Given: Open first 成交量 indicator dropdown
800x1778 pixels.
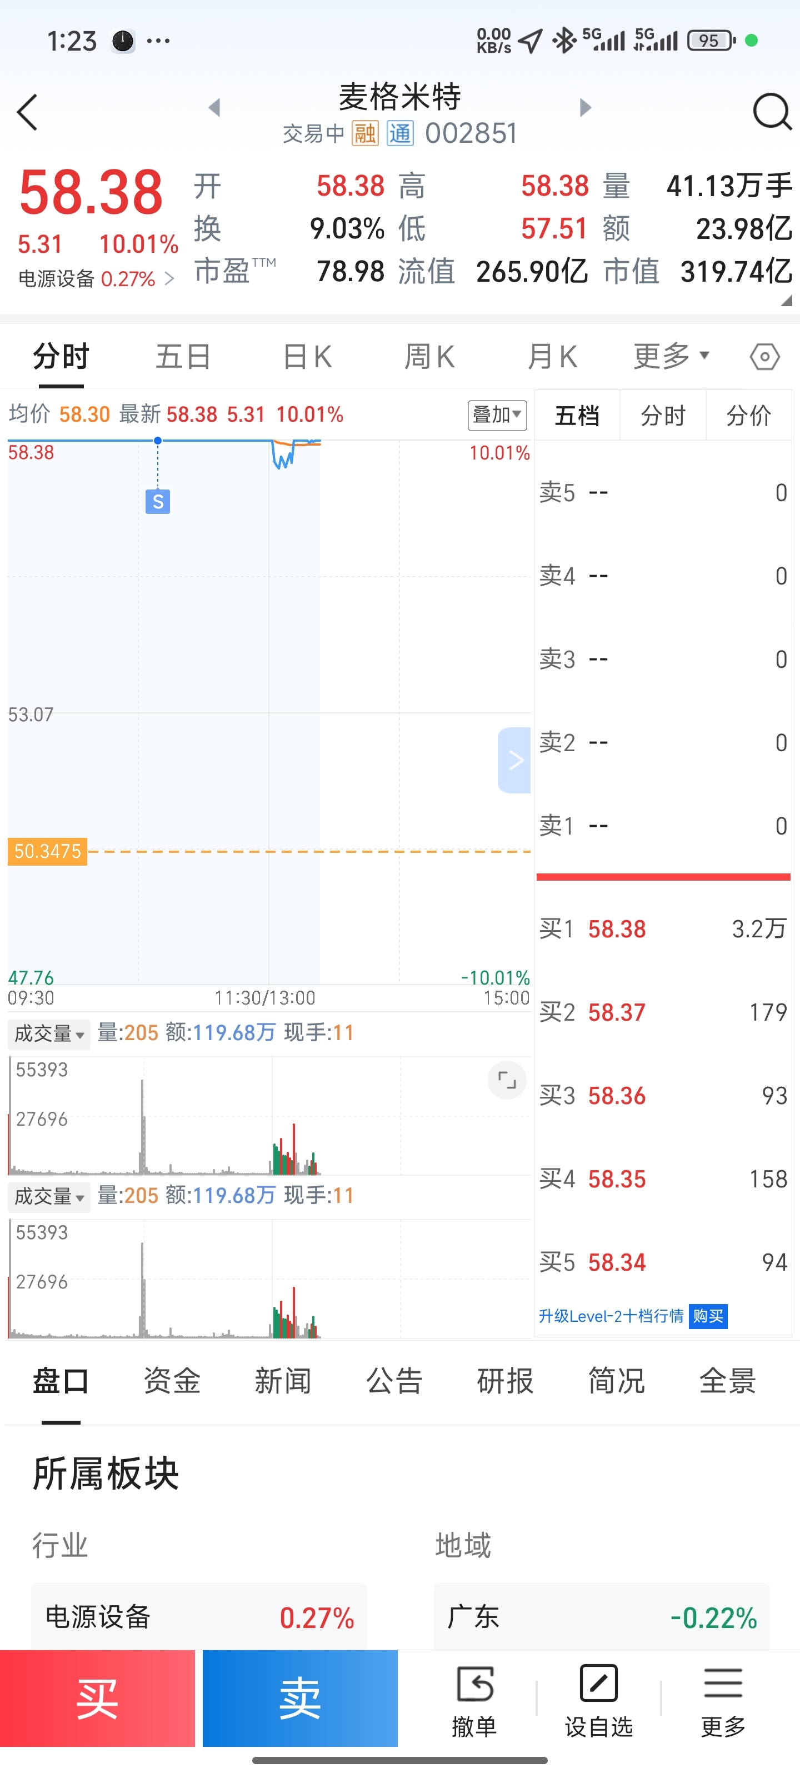Looking at the screenshot, I should click(x=49, y=1034).
